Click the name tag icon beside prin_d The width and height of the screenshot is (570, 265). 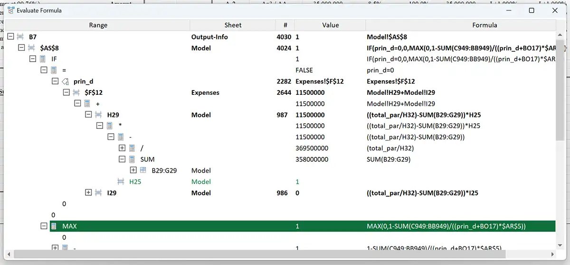point(65,82)
